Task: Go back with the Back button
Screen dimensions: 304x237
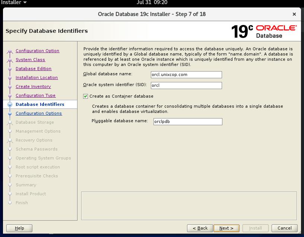Action: coord(200,228)
